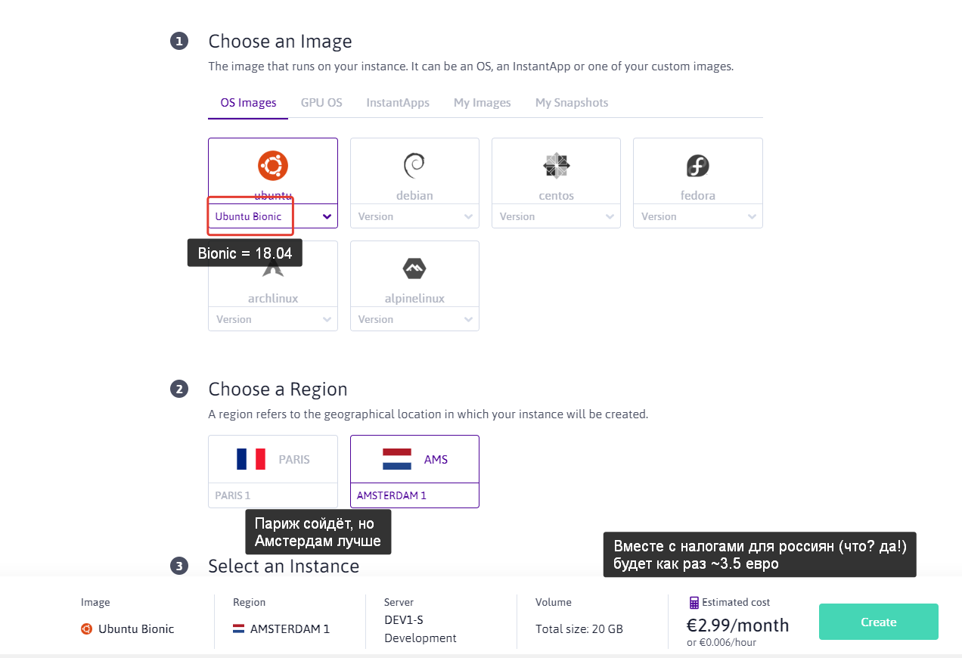Select the Alpine Linux logo
The image size is (962, 658).
click(x=414, y=268)
